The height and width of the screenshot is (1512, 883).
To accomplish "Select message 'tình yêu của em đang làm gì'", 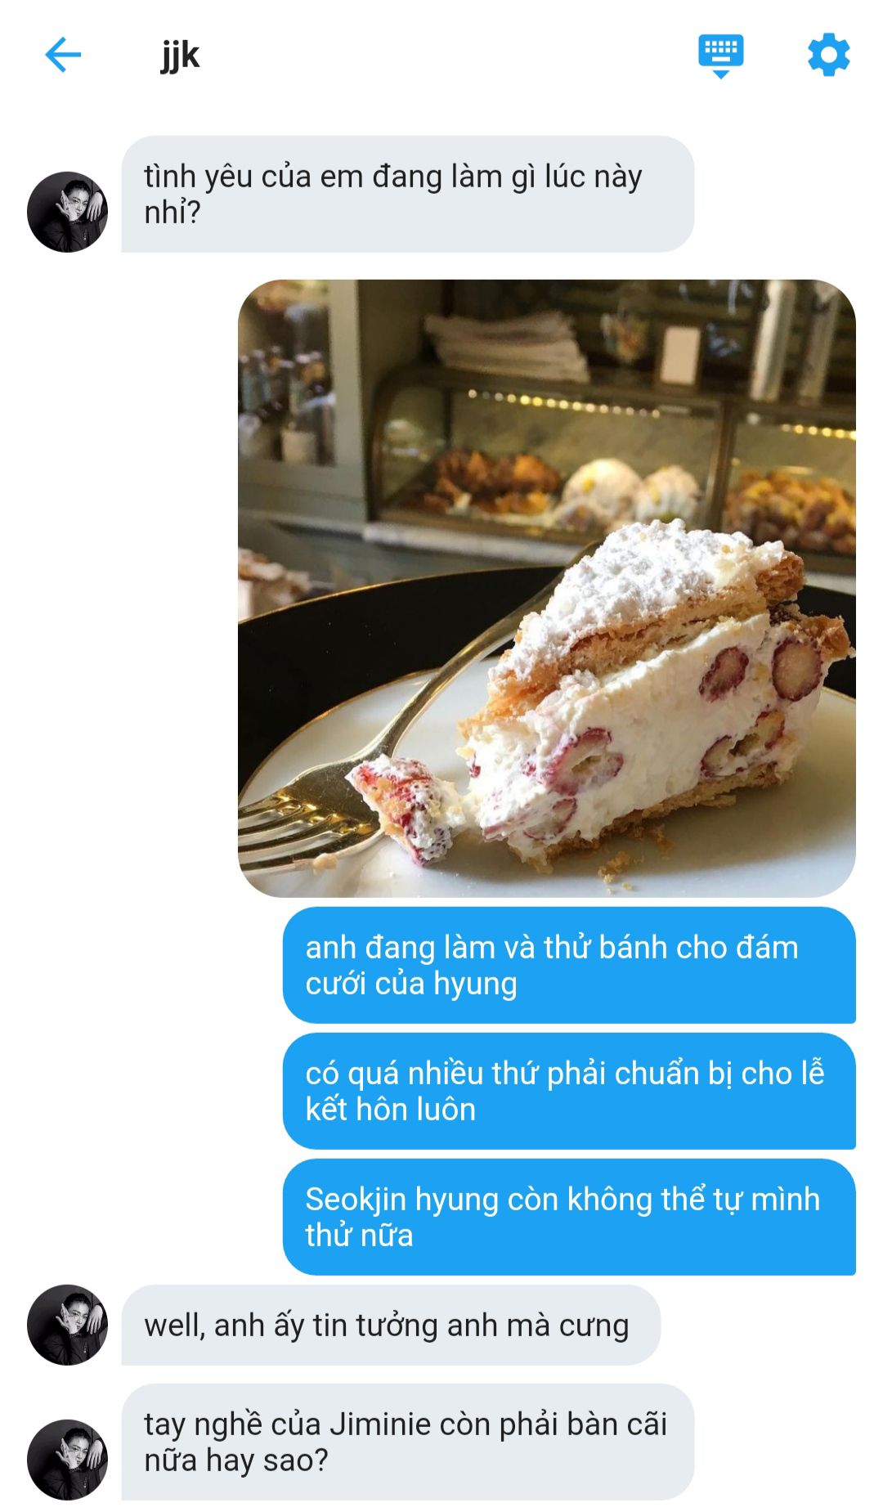I will [x=407, y=194].
